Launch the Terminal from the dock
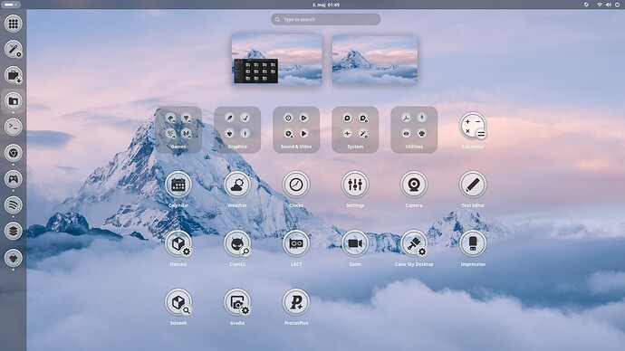 click(14, 127)
